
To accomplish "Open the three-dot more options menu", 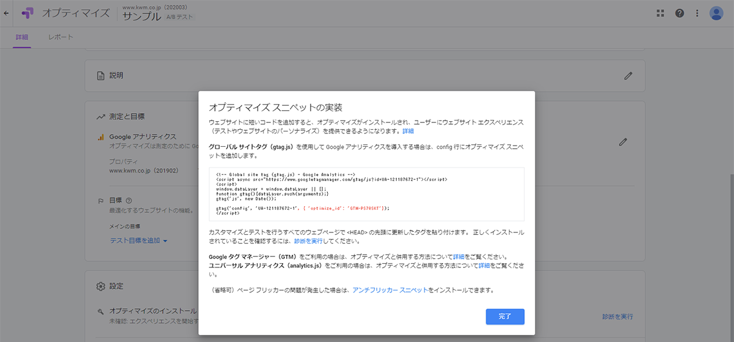I will pyautogui.click(x=697, y=13).
